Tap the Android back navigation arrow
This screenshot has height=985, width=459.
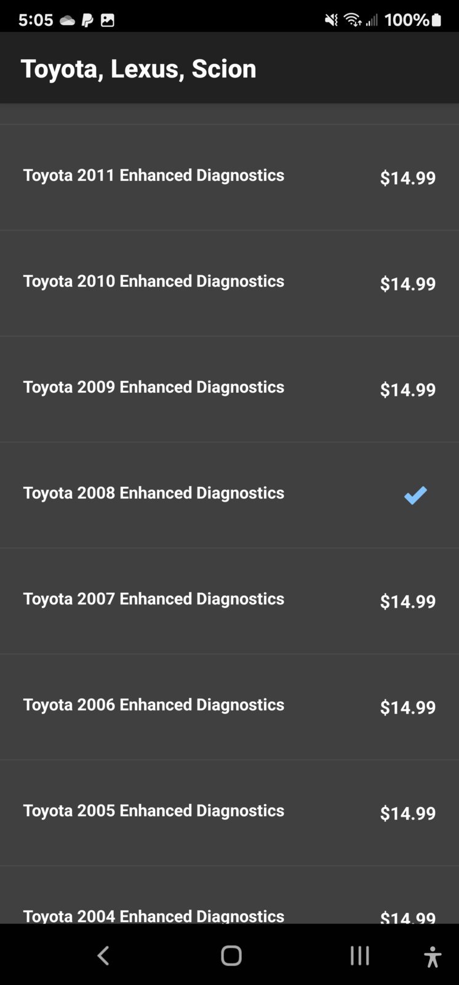pyautogui.click(x=103, y=955)
